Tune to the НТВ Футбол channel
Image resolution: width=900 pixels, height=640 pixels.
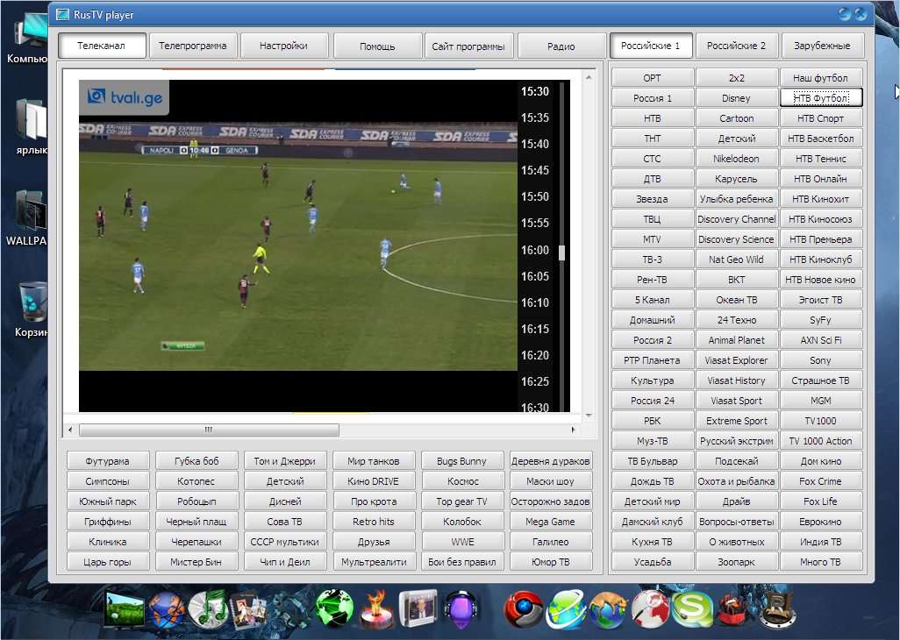pyautogui.click(x=821, y=98)
